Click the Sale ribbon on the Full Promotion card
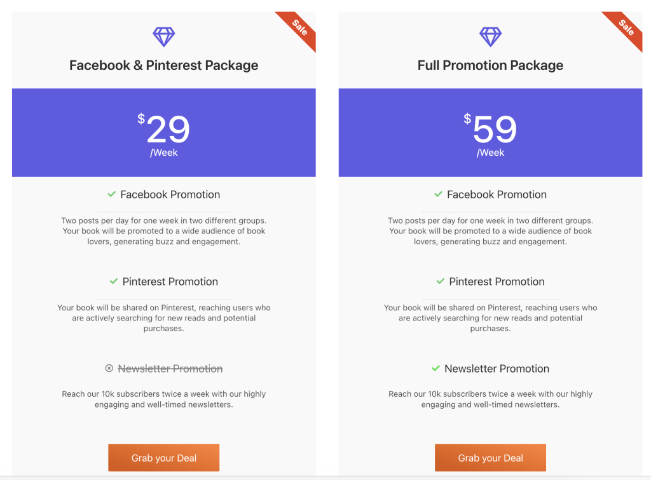Viewport: 651px width, 480px height. (626, 28)
